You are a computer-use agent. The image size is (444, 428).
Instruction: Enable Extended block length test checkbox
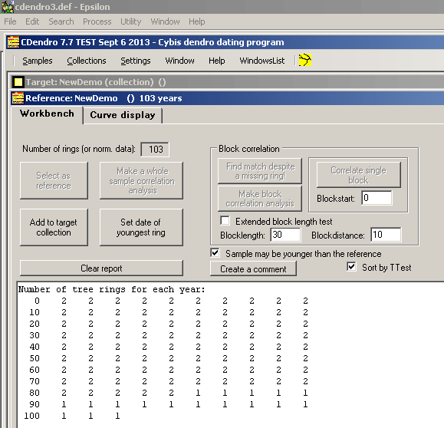(x=225, y=221)
